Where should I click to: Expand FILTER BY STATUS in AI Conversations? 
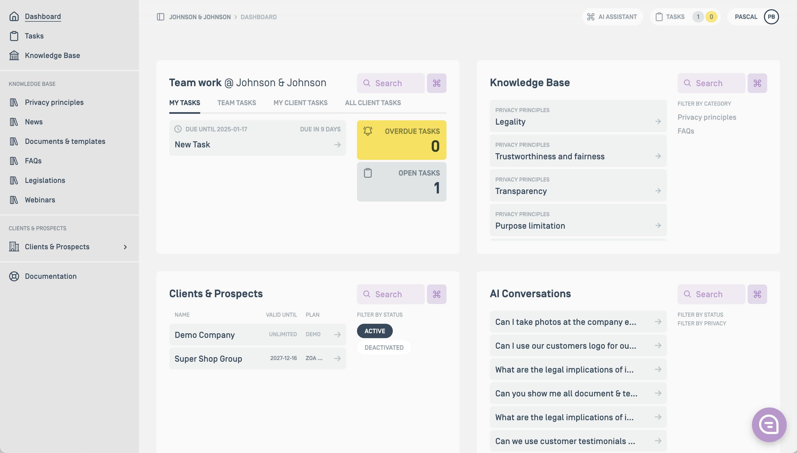(700, 315)
